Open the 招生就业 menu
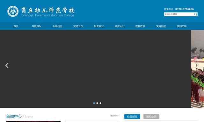 [x=99, y=26]
